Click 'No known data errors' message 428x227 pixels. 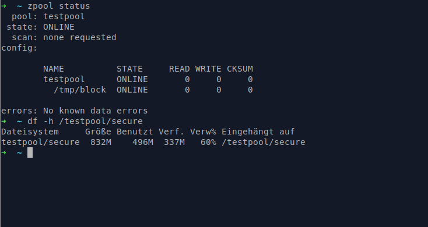pos(95,111)
